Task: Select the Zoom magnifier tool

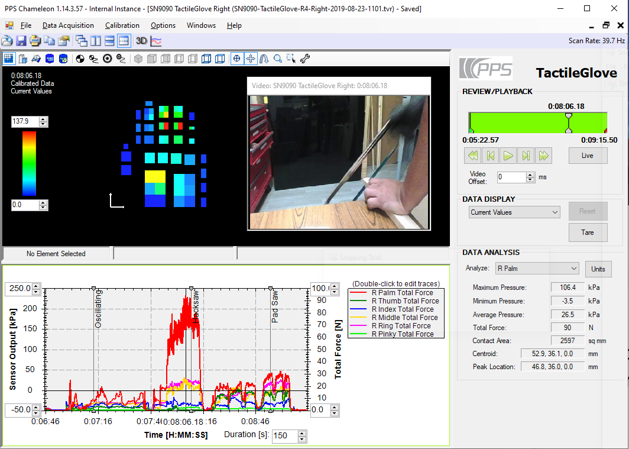Action: coord(278,58)
